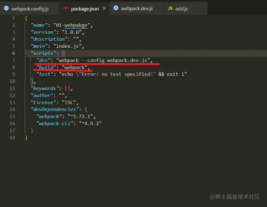The image size is (267, 207).
Task: Click line number 18 in the gutter
Action: [12, 138]
